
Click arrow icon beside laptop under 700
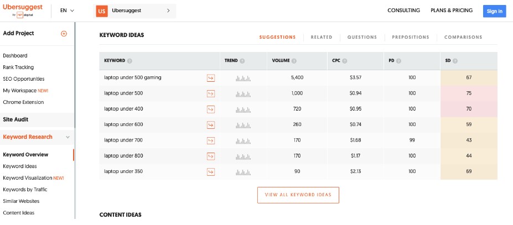pos(210,140)
